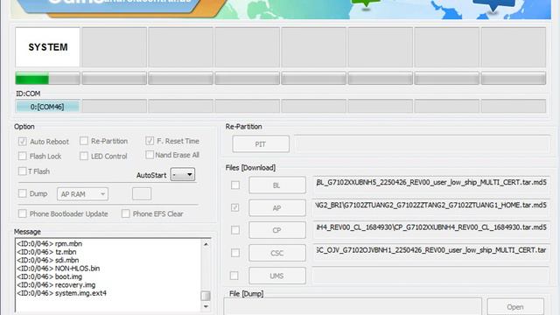Click message log scrollbar up arrow

point(206,244)
